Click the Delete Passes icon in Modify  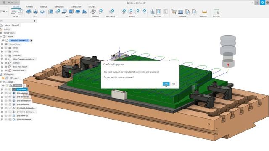pyautogui.click(x=131, y=12)
